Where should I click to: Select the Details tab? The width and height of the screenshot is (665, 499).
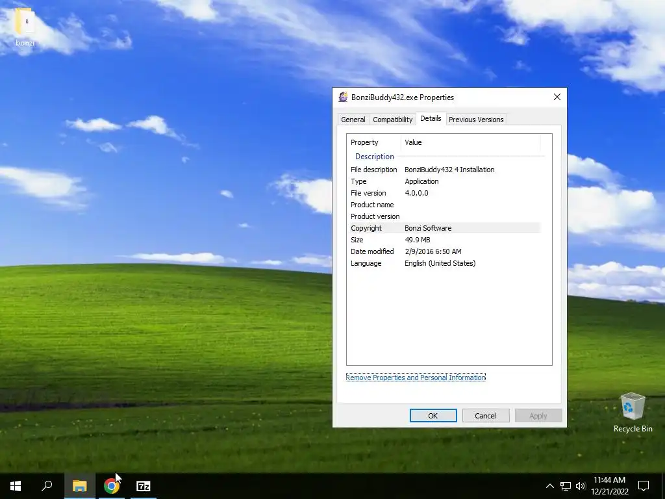(x=431, y=118)
